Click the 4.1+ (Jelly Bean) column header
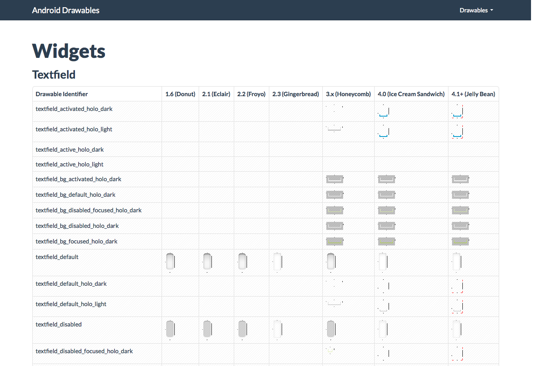The image size is (537, 366). pyautogui.click(x=473, y=94)
